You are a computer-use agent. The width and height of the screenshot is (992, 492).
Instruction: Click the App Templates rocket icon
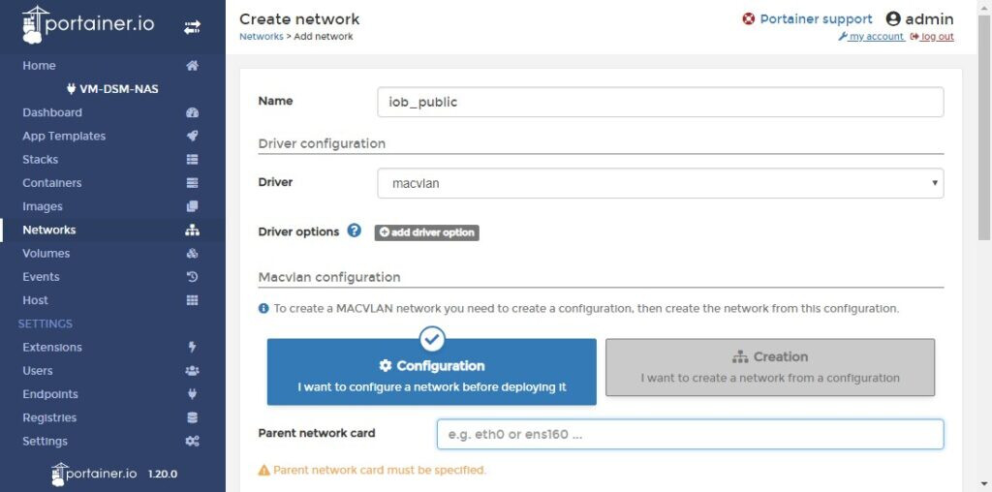(193, 136)
